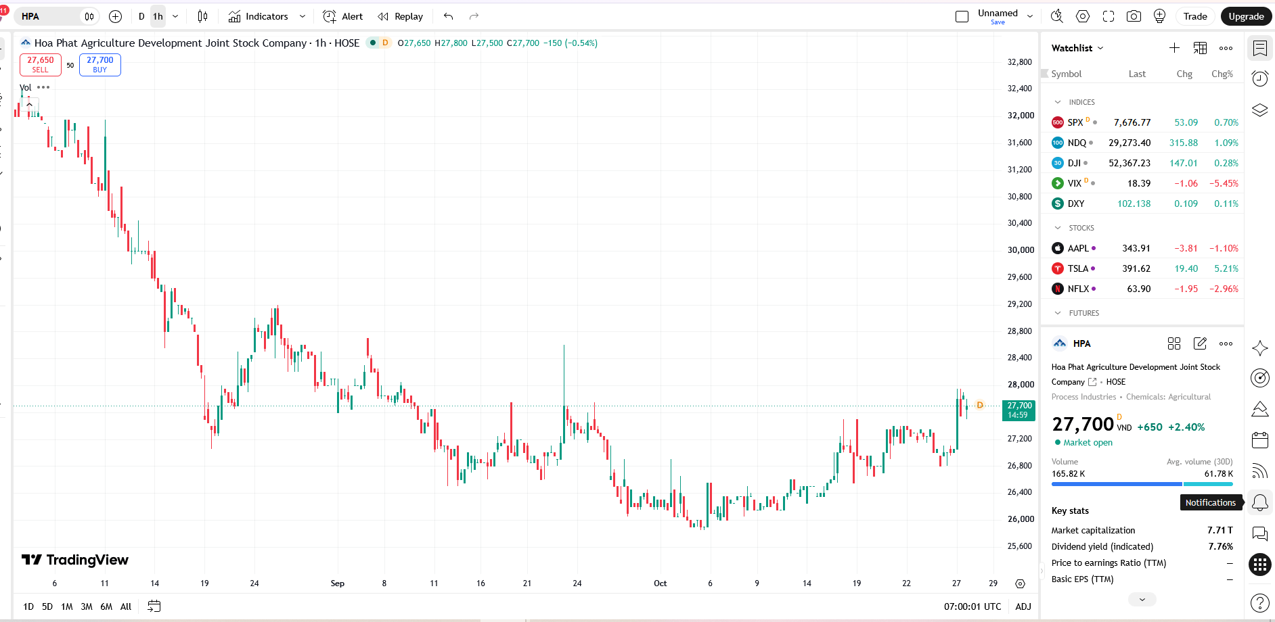The image size is (1275, 622).
Task: Collapse the INDICES watchlist section
Action: 1058,102
